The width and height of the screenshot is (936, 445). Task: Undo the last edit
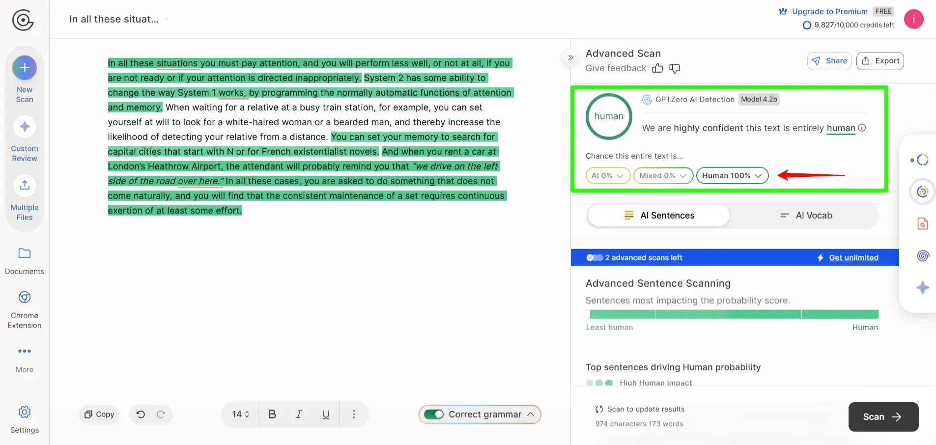[141, 415]
